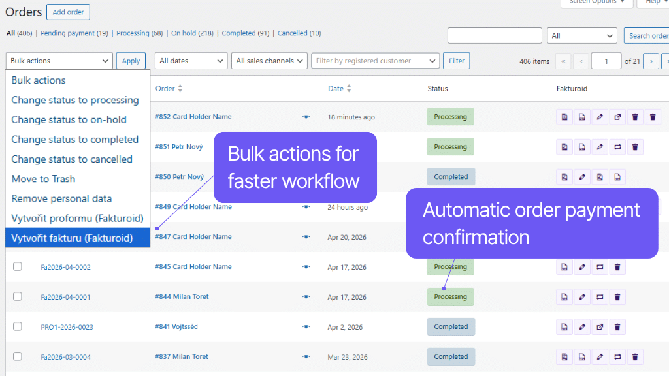Sort by Date column header

point(340,89)
